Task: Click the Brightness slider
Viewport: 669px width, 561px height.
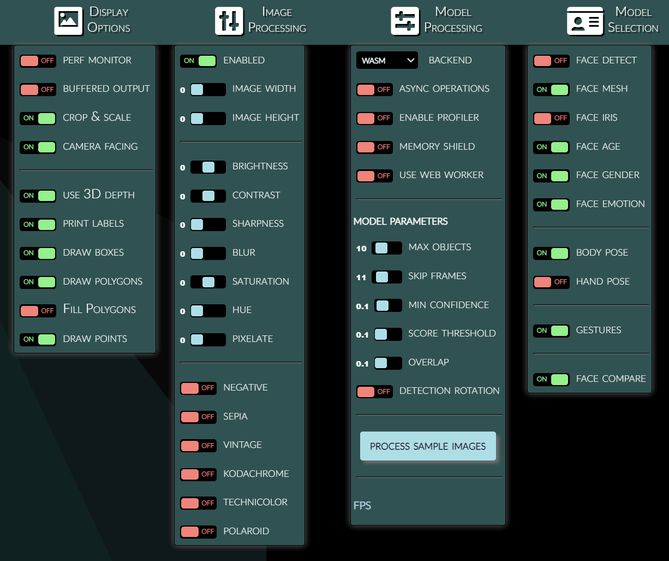Action: [208, 167]
